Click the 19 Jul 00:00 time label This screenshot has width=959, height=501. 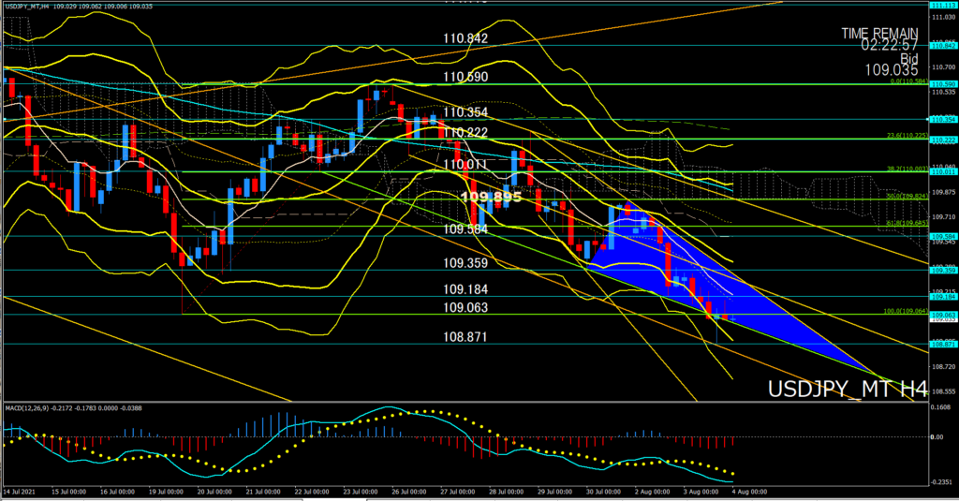(x=166, y=492)
